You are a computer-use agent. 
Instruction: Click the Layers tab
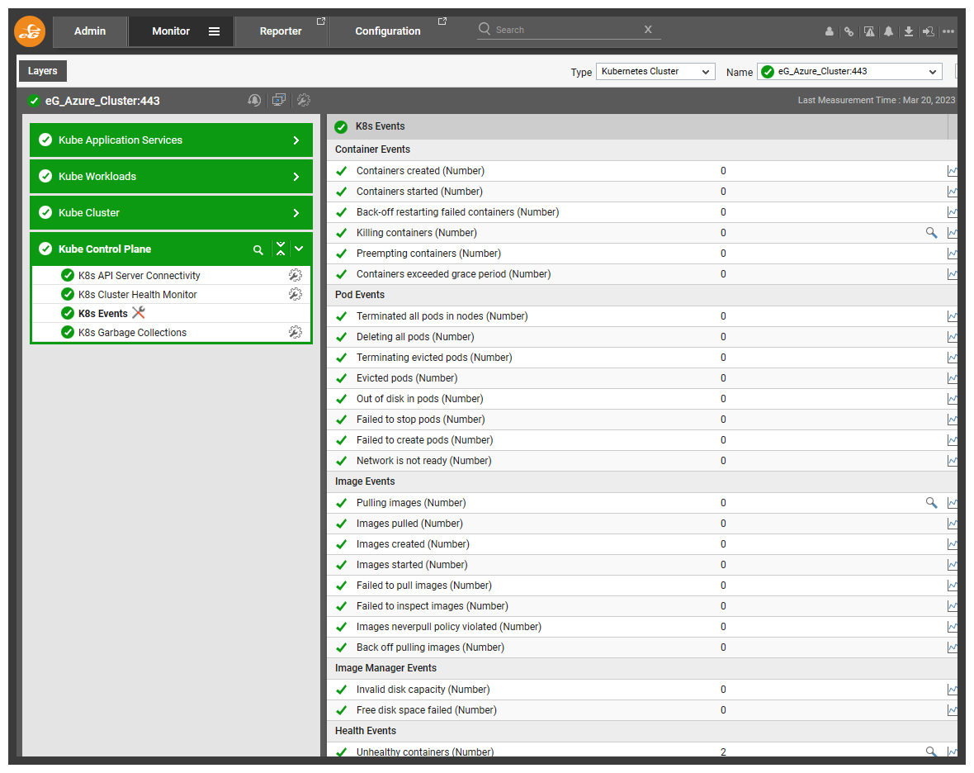click(x=42, y=71)
